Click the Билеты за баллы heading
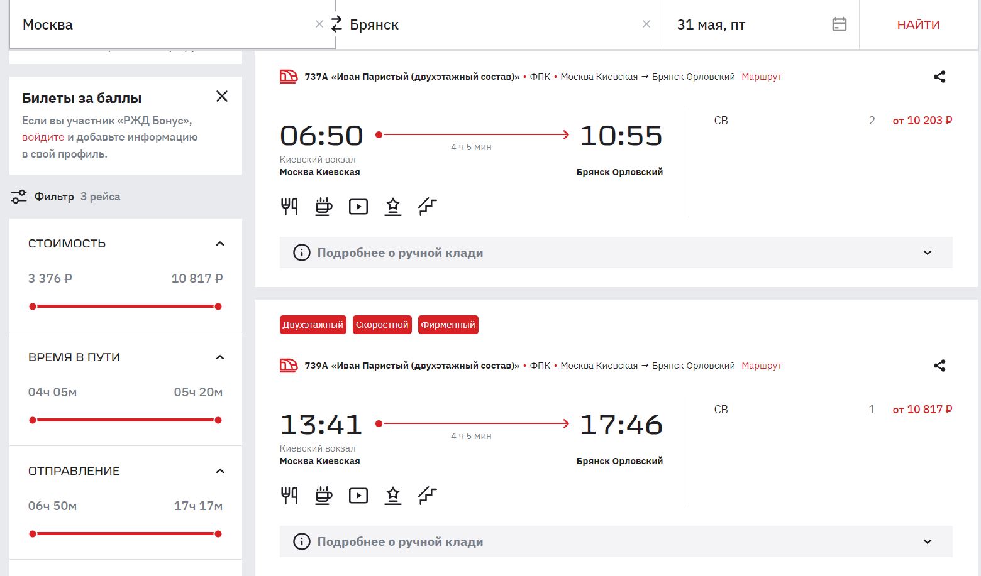 (82, 98)
